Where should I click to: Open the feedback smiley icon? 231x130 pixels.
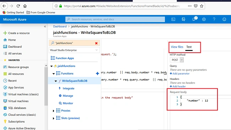coord(224,19)
